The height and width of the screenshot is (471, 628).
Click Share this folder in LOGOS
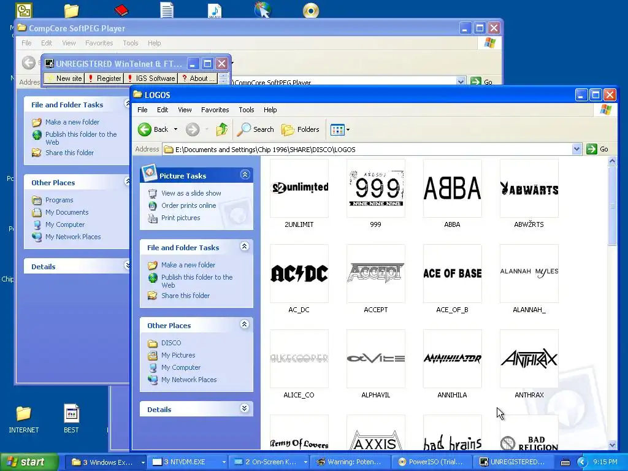[x=185, y=296]
